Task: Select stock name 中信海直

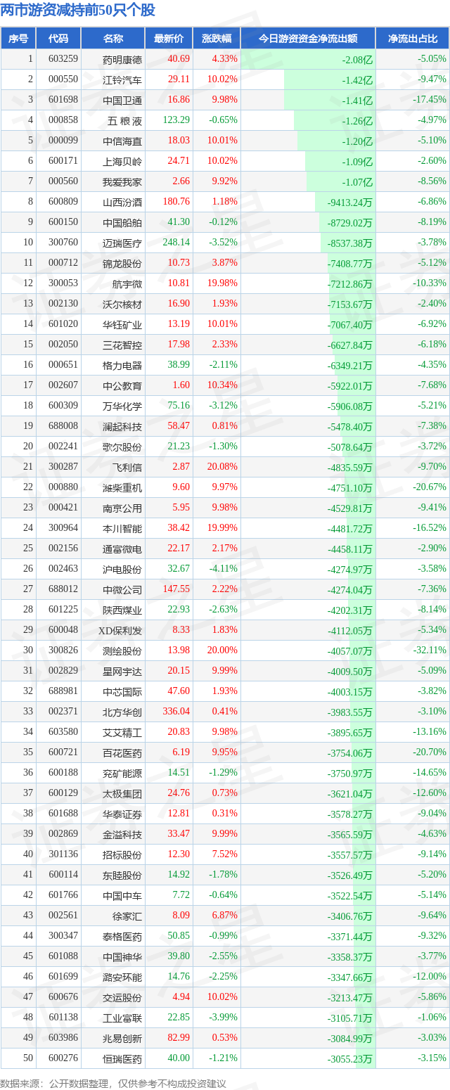Action: [x=122, y=141]
